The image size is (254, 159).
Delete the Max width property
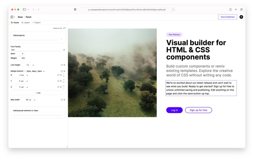point(64,100)
